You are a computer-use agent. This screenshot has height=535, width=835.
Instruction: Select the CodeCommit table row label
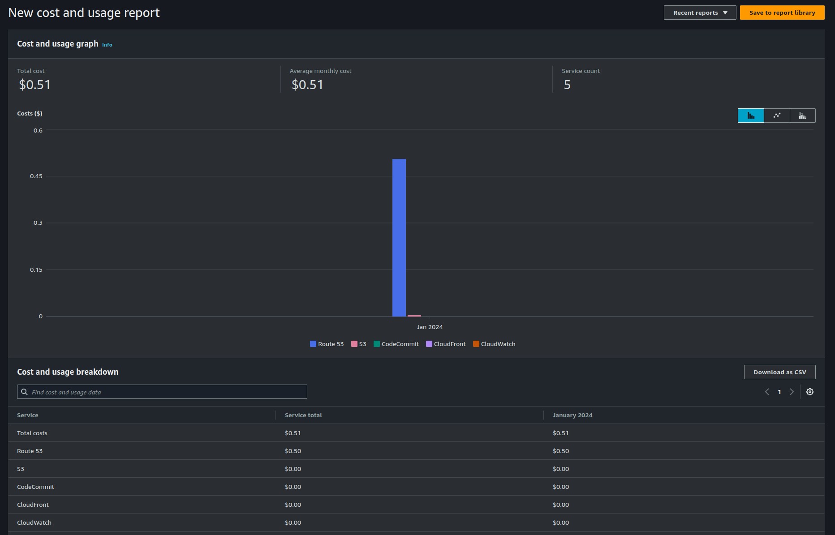(x=36, y=487)
